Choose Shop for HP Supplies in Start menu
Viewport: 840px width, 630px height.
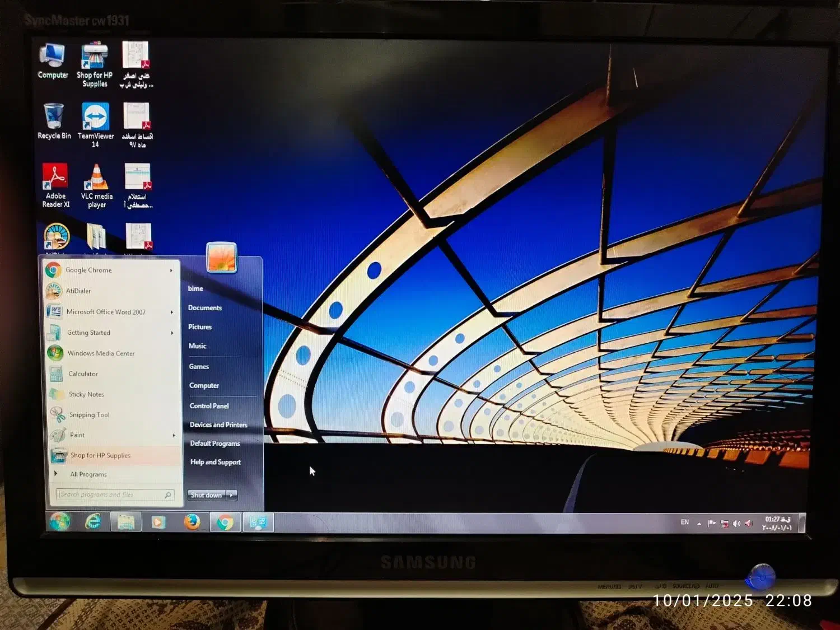click(x=116, y=456)
